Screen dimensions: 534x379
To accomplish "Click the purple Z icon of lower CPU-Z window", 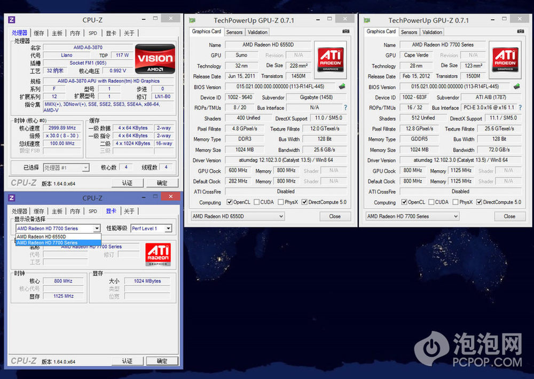I will 12,198.
